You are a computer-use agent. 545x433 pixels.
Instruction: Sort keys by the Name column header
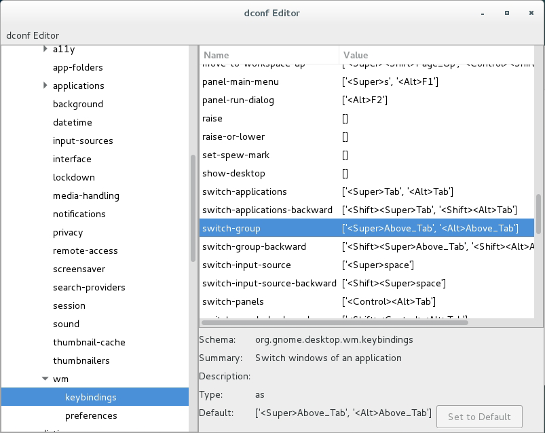pyautogui.click(x=269, y=55)
